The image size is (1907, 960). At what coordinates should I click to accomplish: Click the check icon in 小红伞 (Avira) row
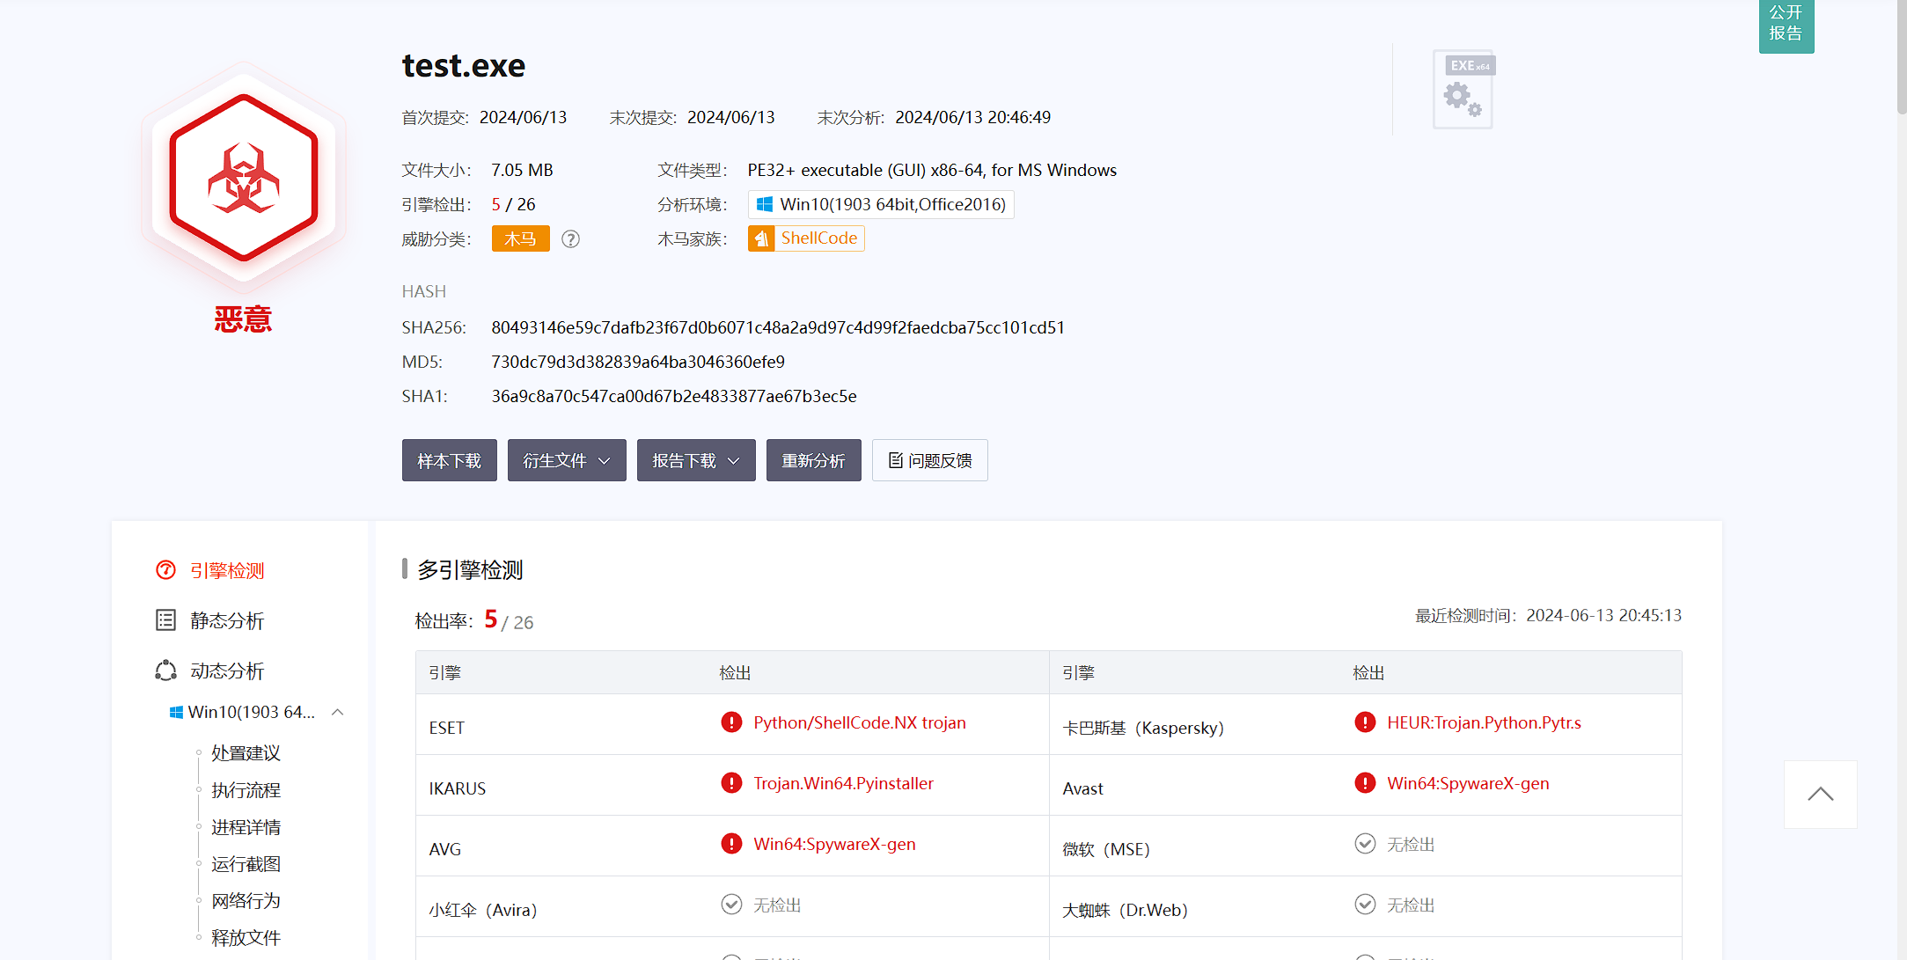click(731, 905)
